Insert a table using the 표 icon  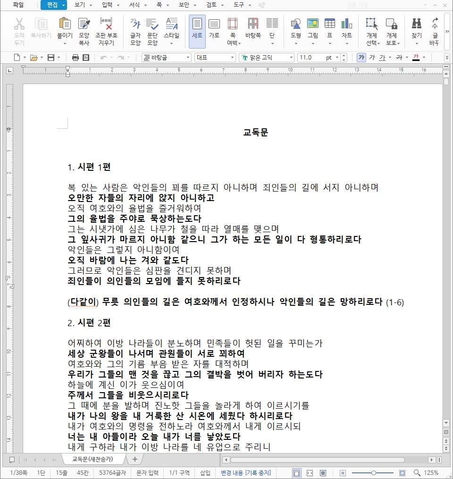pyautogui.click(x=329, y=29)
